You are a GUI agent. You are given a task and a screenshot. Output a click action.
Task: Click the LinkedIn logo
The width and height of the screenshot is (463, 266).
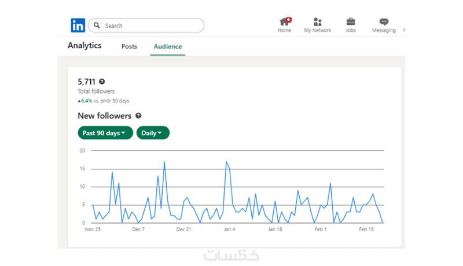tap(78, 25)
